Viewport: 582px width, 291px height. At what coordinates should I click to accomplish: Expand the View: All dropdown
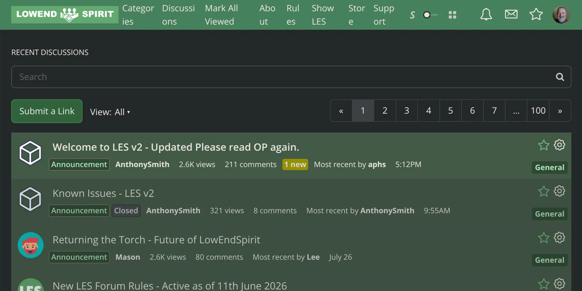(x=110, y=112)
